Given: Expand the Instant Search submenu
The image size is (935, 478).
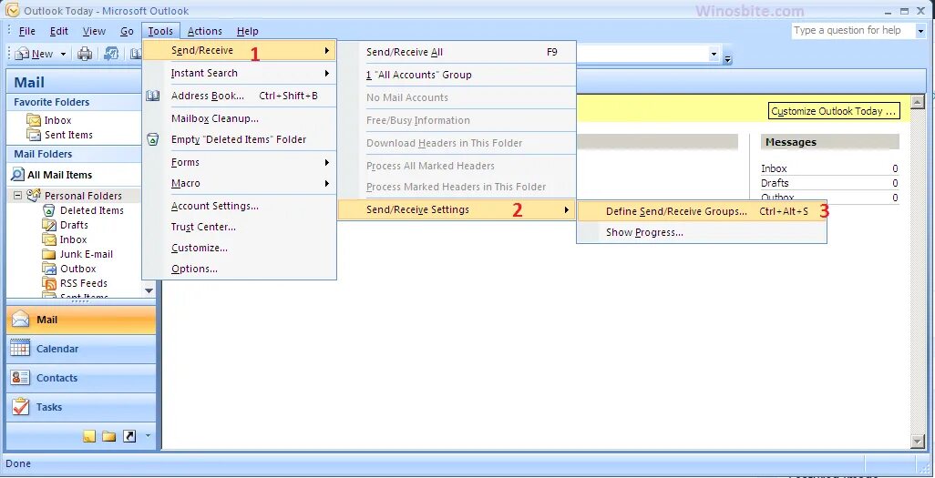Looking at the screenshot, I should coord(240,74).
